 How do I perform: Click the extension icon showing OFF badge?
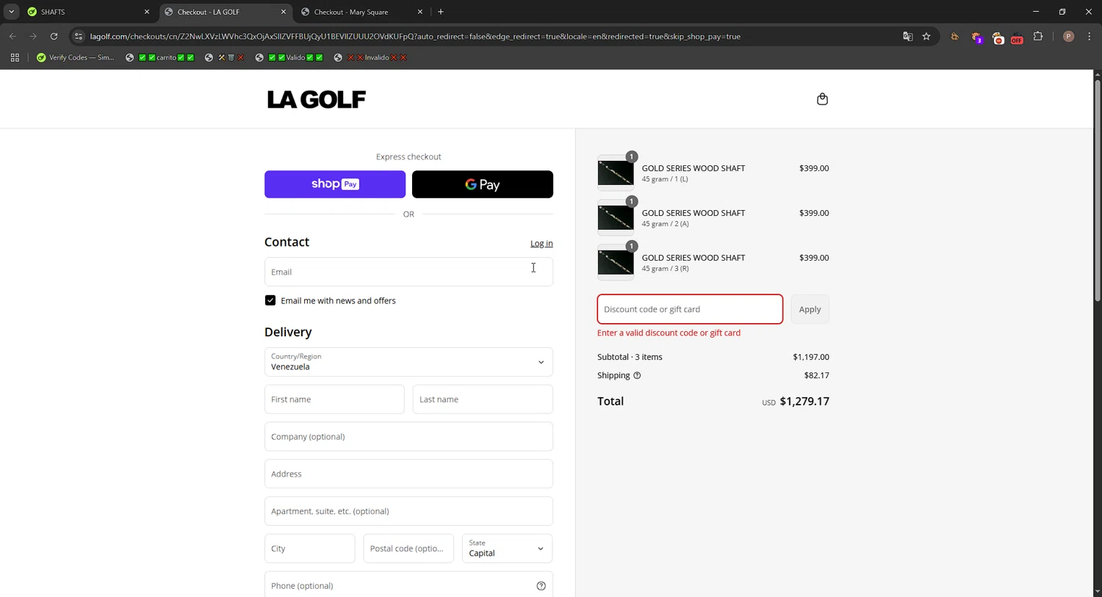pyautogui.click(x=1017, y=37)
